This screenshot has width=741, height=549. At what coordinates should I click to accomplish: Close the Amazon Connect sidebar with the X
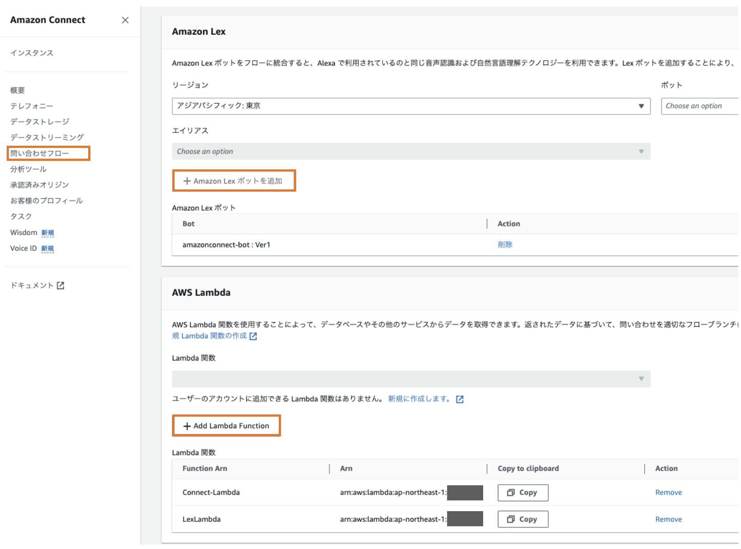coord(125,20)
